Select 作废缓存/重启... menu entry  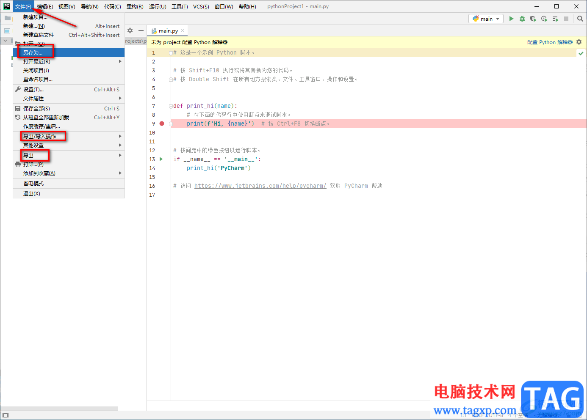69,126
